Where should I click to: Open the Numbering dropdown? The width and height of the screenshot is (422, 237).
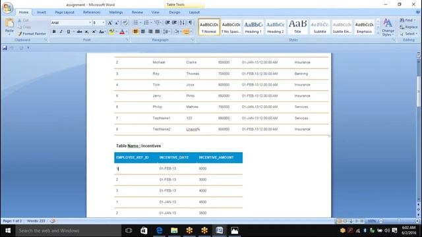pyautogui.click(x=151, y=23)
